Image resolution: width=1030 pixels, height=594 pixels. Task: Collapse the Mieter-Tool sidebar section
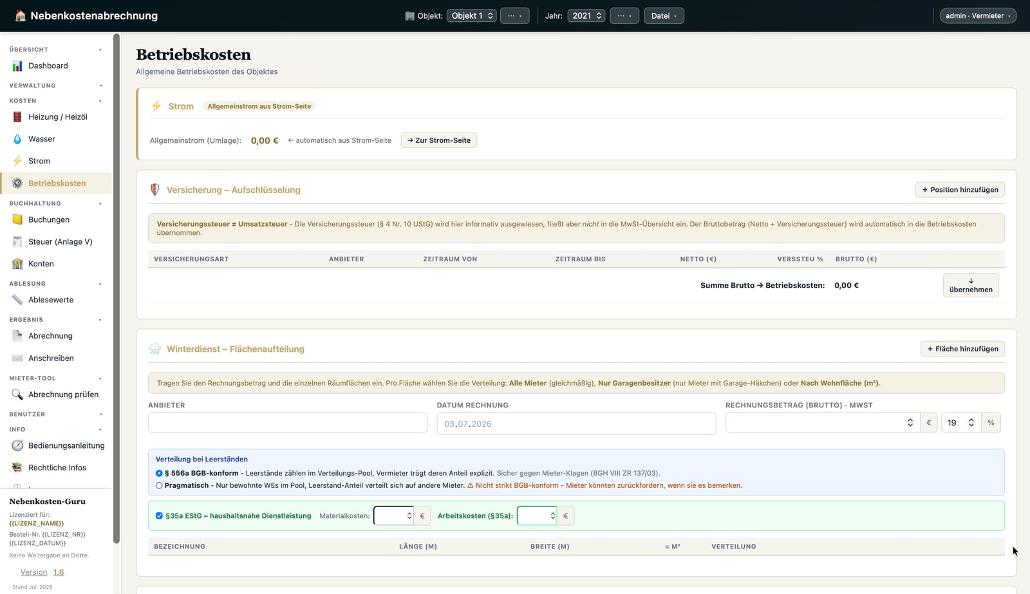pos(55,378)
